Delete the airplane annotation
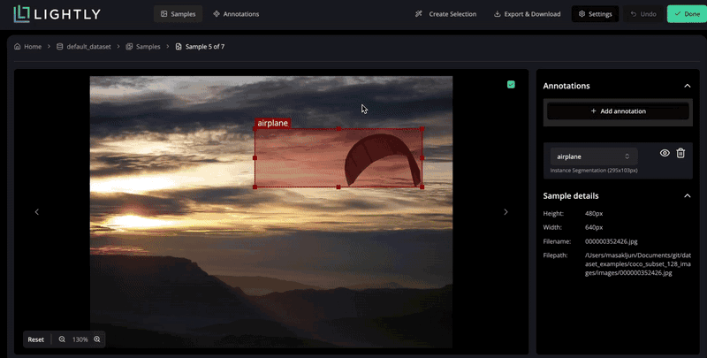Screen dimensions: 707x358 680,153
